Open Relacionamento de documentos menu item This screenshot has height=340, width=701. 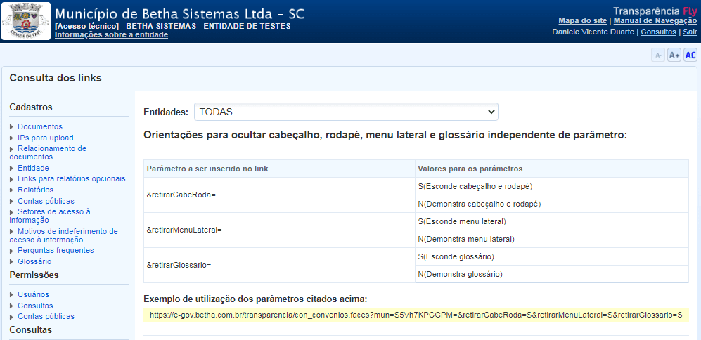coord(48,153)
